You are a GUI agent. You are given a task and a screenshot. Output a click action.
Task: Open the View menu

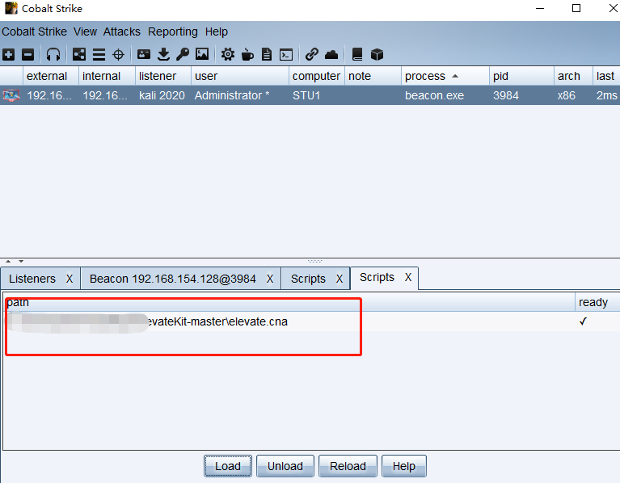click(x=85, y=31)
